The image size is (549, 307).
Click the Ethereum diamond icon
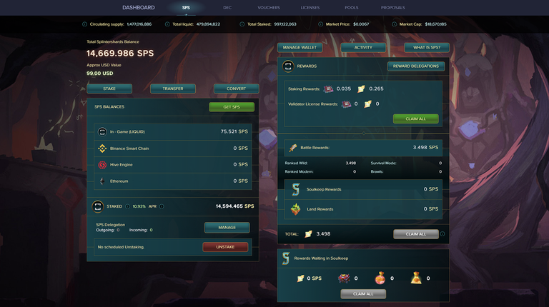(x=102, y=181)
